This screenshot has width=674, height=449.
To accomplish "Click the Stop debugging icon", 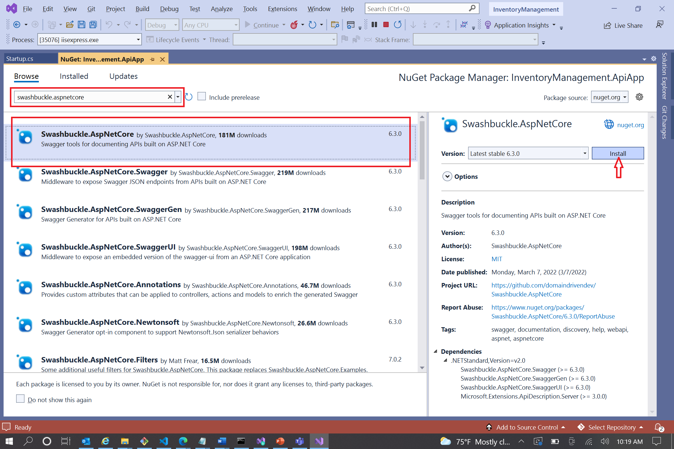I will [x=386, y=24].
